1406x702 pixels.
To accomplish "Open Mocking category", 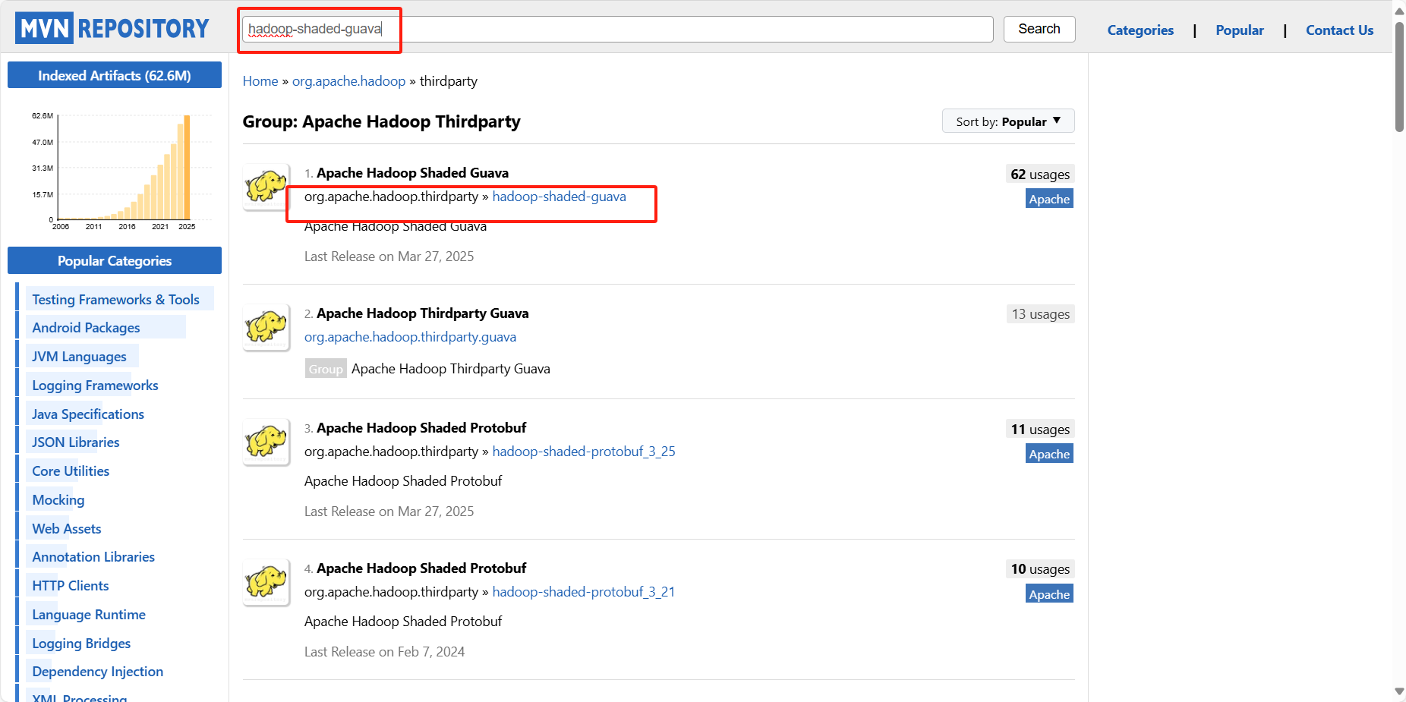I will click(x=58, y=500).
